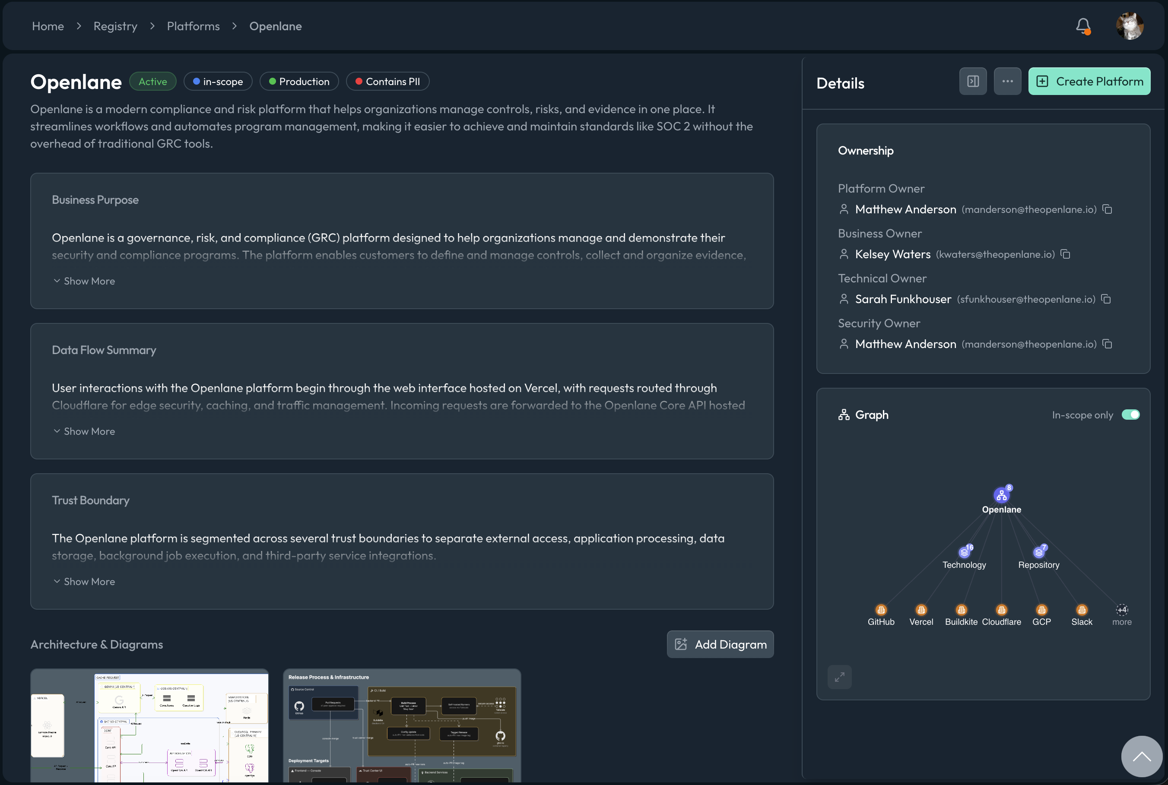Navigate to Registry breadcrumb
The image size is (1168, 785).
[x=115, y=26]
